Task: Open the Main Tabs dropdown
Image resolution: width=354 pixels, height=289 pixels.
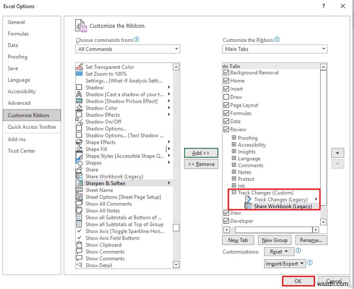Action: [x=275, y=49]
